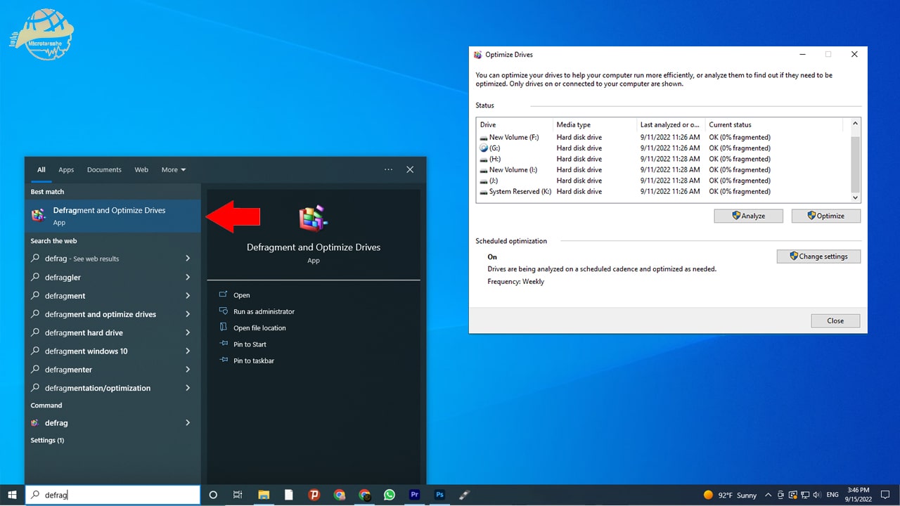
Task: Open Cortana circle on taskbar
Action: coord(214,495)
